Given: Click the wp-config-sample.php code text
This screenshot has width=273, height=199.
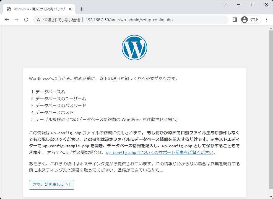Looking at the screenshot, I should tap(66, 146).
